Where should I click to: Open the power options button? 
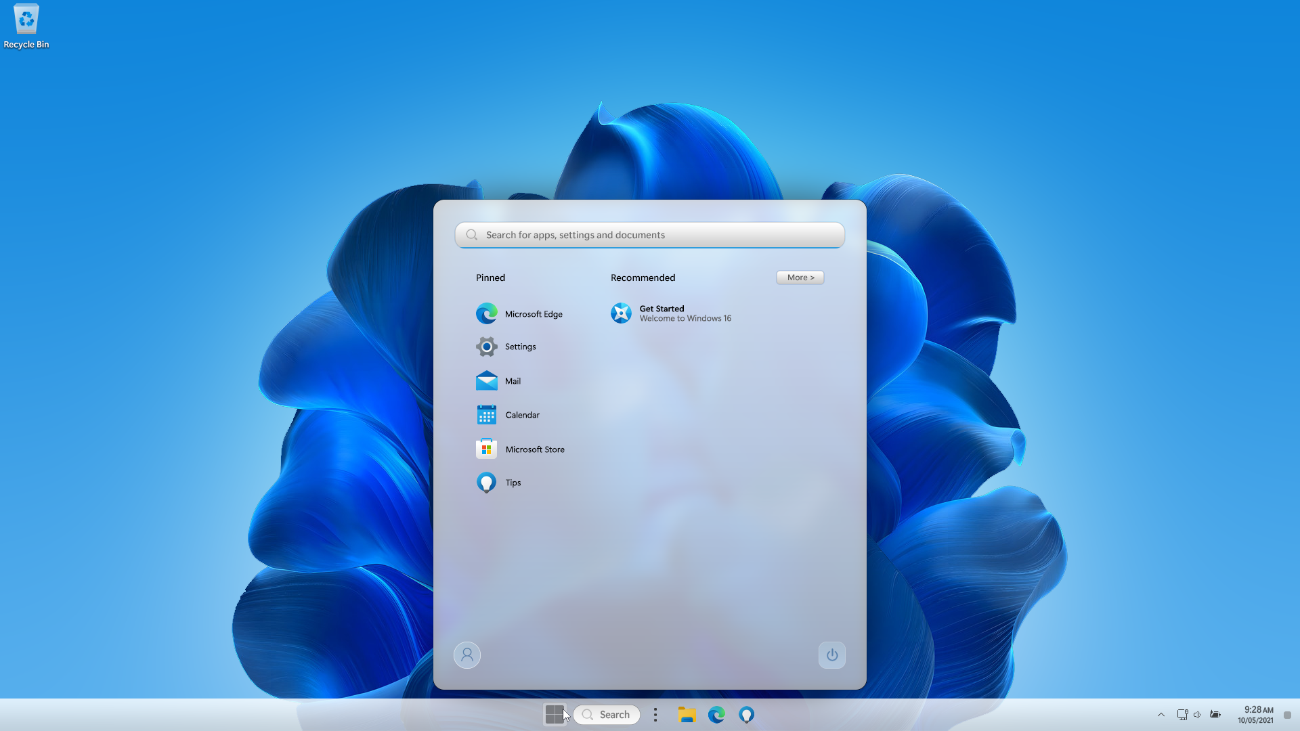(832, 655)
